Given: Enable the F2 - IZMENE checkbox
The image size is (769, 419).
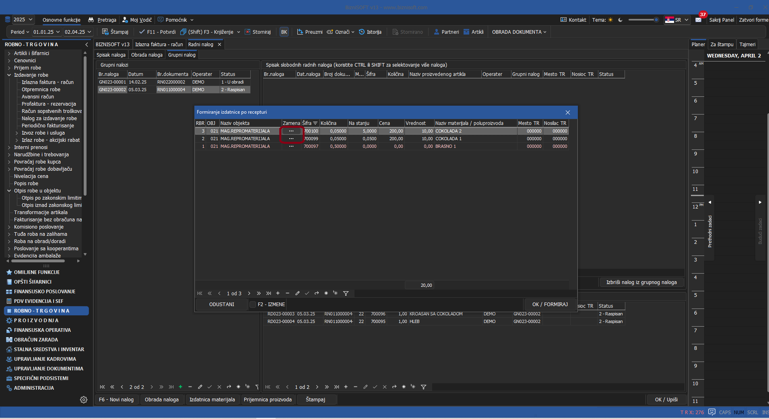Looking at the screenshot, I should 253,305.
